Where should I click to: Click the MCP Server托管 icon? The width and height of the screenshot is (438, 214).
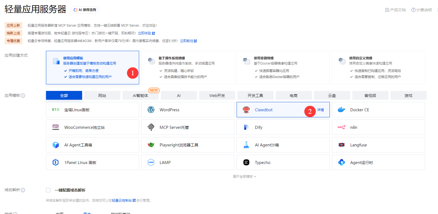[x=151, y=127]
